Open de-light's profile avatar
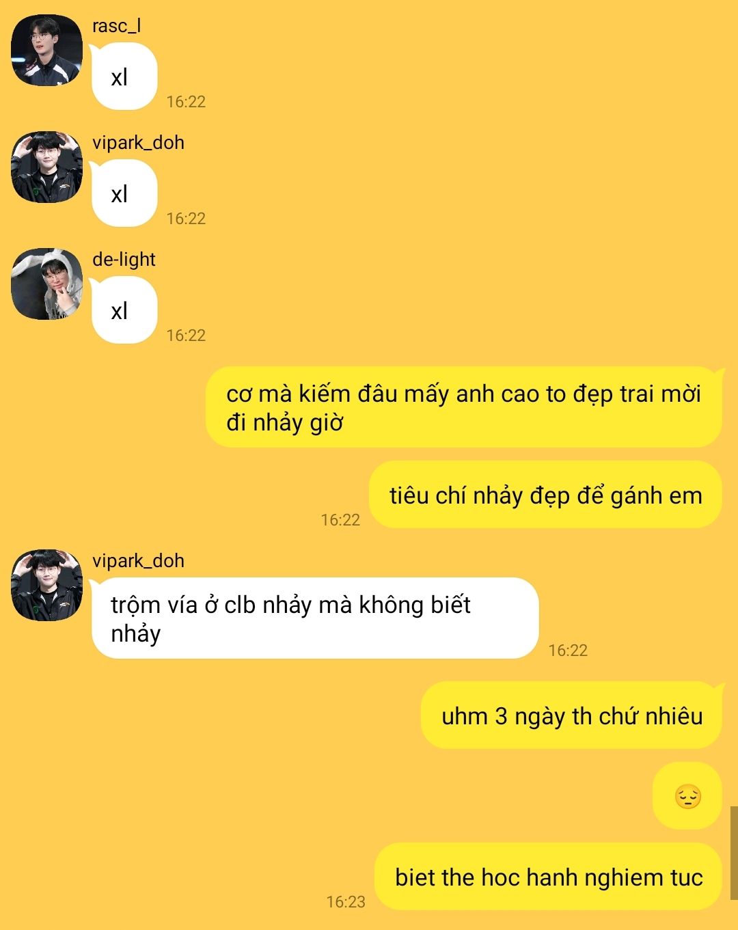The width and height of the screenshot is (738, 930). click(46, 284)
